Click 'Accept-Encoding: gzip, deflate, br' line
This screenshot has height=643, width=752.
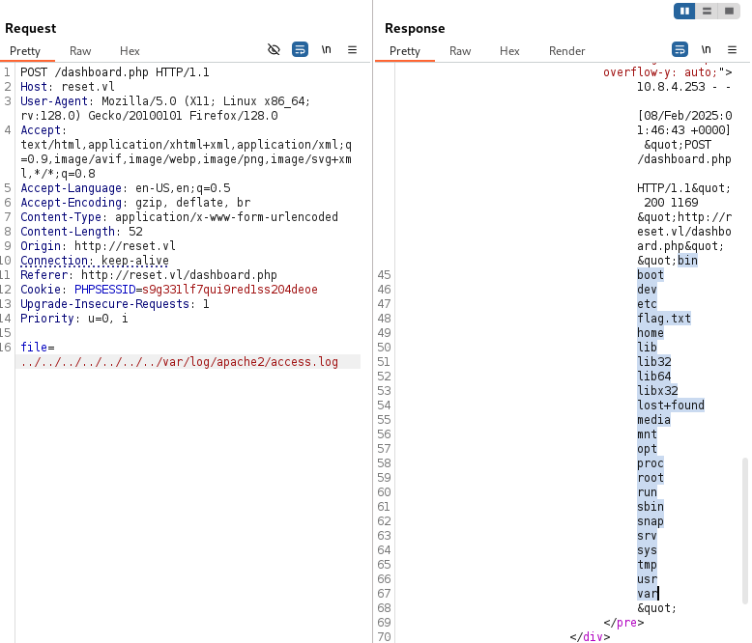(x=135, y=202)
